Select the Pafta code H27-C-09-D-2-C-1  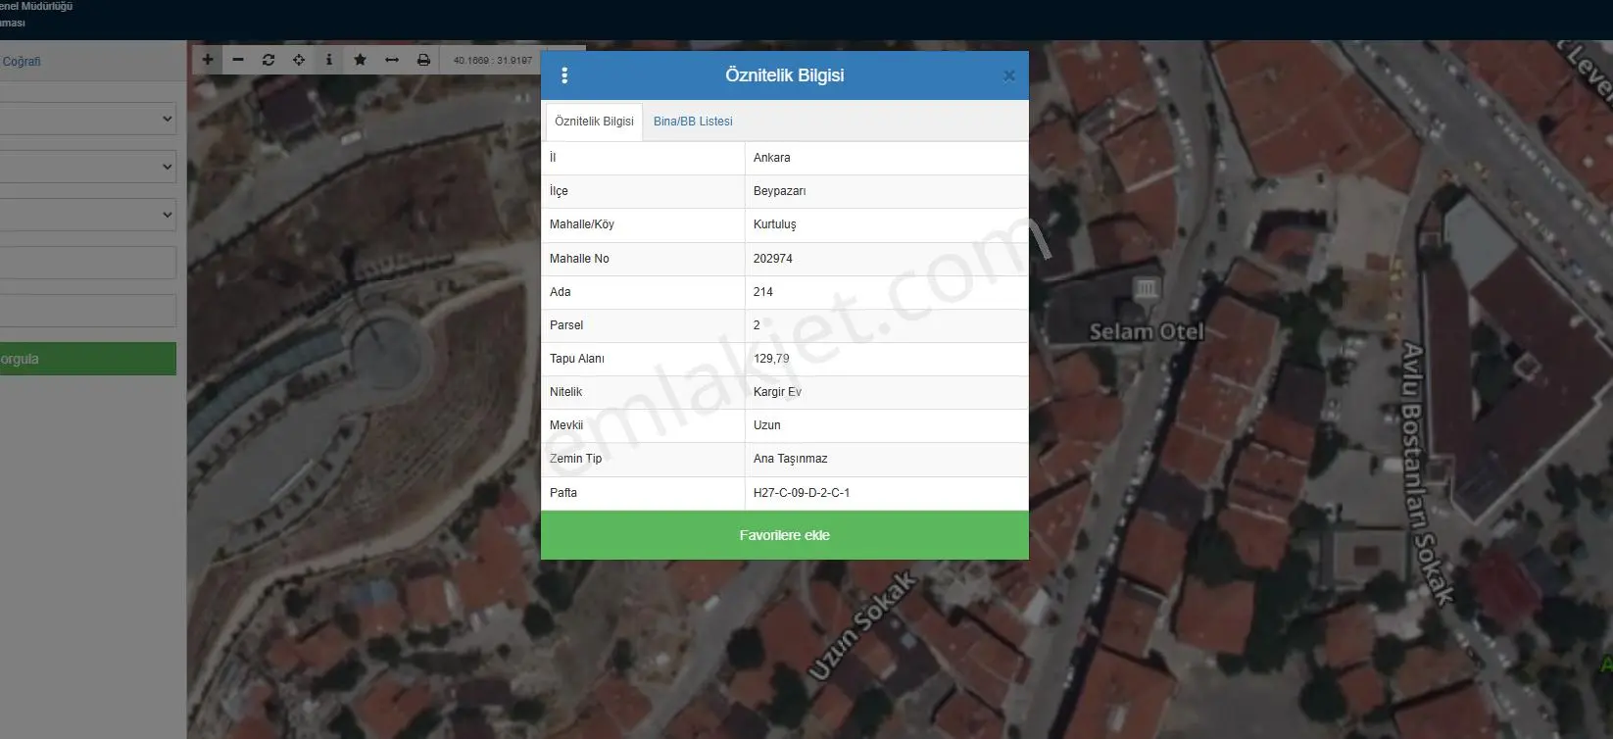(x=802, y=493)
